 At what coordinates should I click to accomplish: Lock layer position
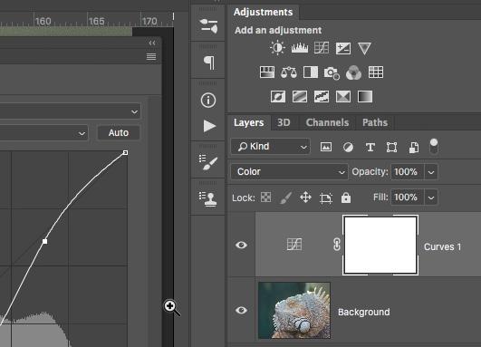306,198
